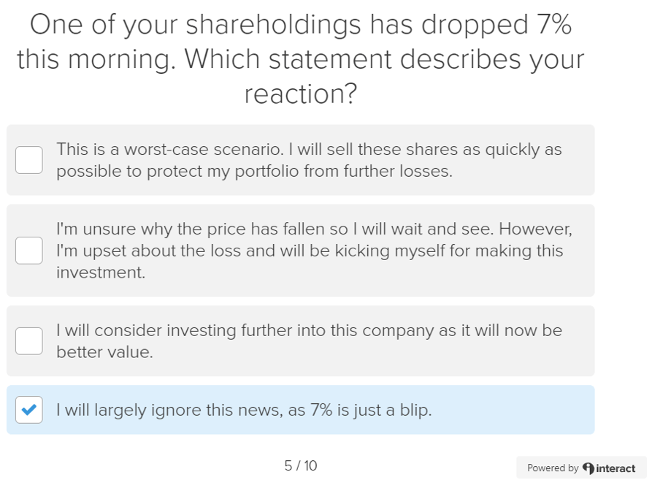652x480 pixels.
Task: Click the word "investment." in the second answer
Action: 101,273
